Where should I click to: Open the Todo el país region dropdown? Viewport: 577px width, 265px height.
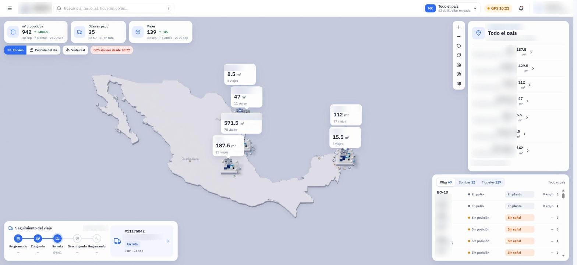(452, 8)
